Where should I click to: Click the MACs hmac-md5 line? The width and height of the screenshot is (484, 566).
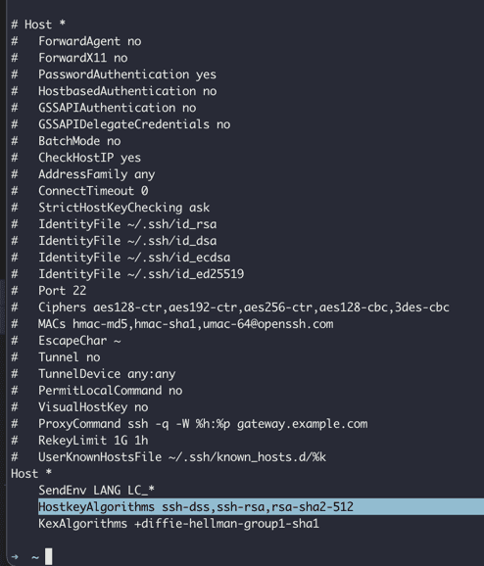pos(185,324)
